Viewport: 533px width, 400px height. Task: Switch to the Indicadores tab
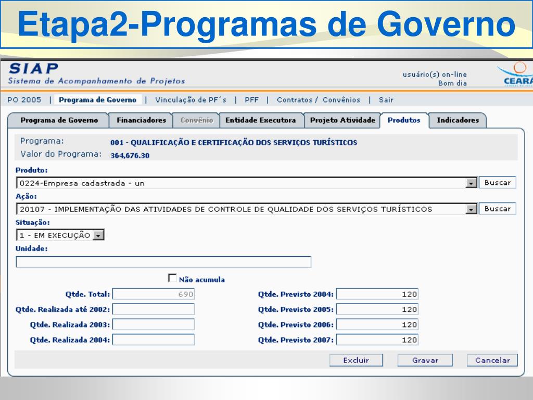coord(458,120)
